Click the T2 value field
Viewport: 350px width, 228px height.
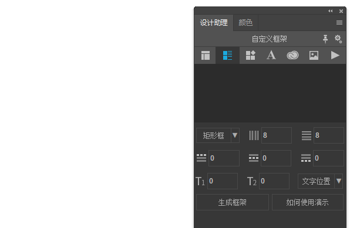[274, 181]
